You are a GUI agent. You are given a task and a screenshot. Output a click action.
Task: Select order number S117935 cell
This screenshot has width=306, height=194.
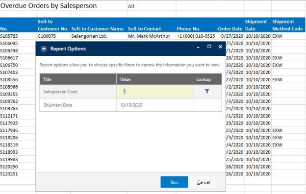(x=18, y=123)
